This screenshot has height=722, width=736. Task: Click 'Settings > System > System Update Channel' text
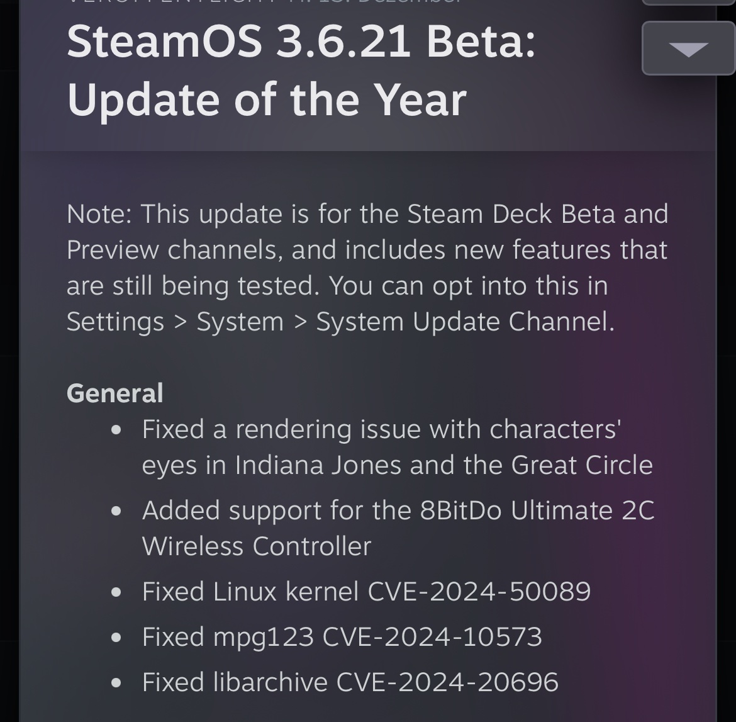pyautogui.click(x=340, y=322)
